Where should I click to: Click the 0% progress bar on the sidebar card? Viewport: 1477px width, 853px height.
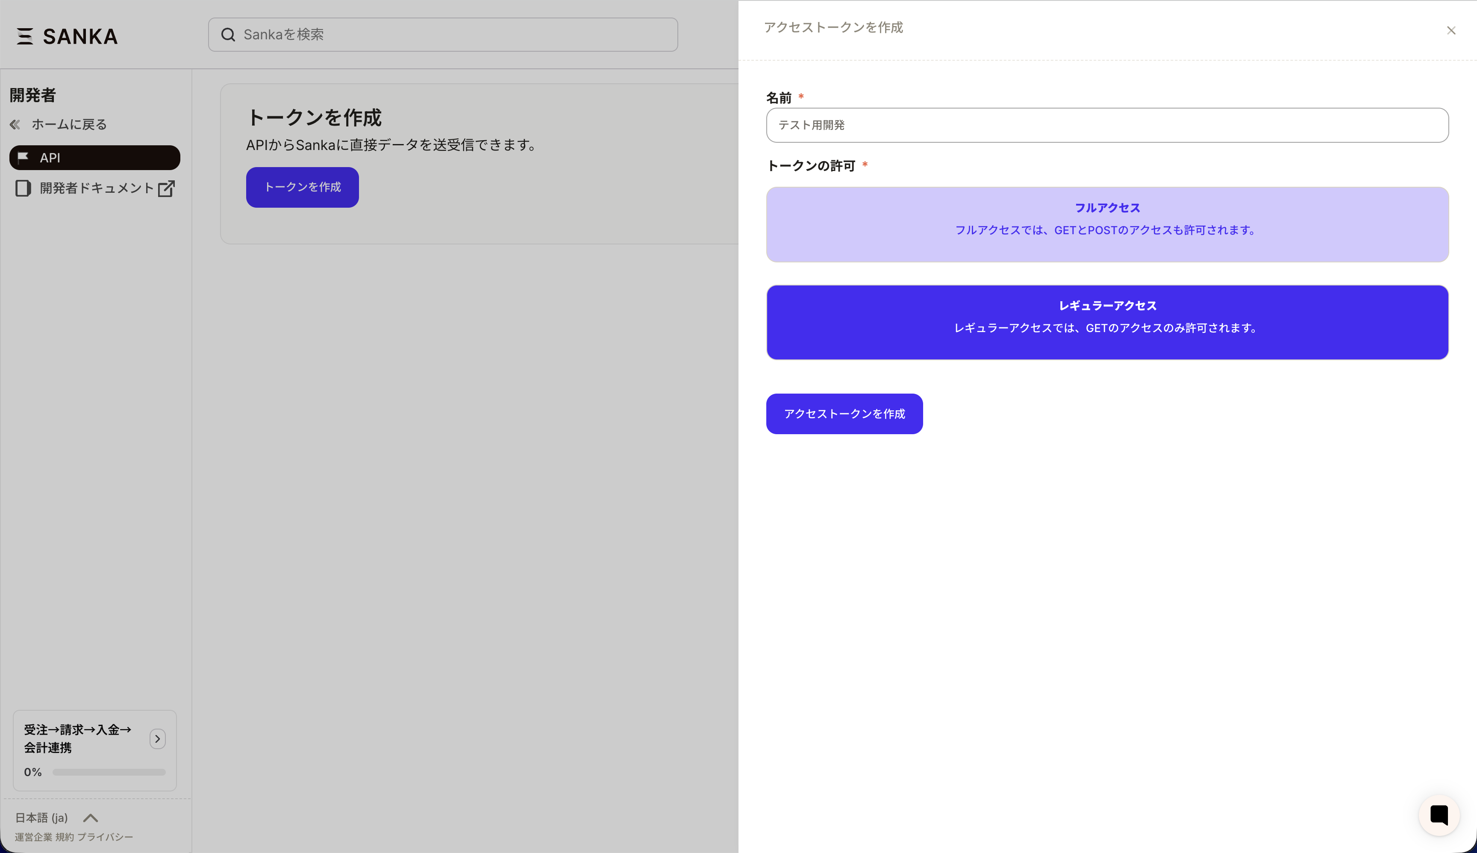coord(109,772)
